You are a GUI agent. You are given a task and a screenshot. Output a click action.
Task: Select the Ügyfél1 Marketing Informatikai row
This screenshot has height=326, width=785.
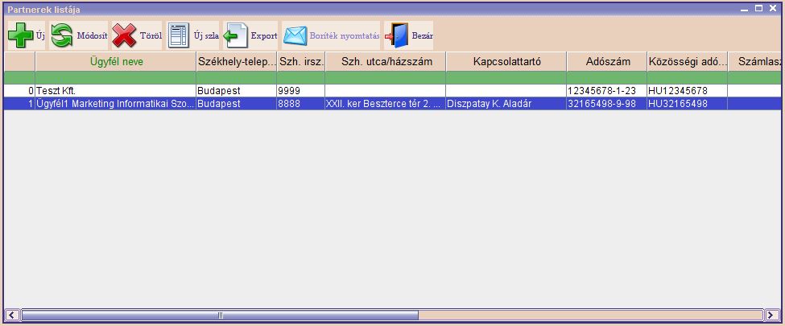[x=116, y=104]
